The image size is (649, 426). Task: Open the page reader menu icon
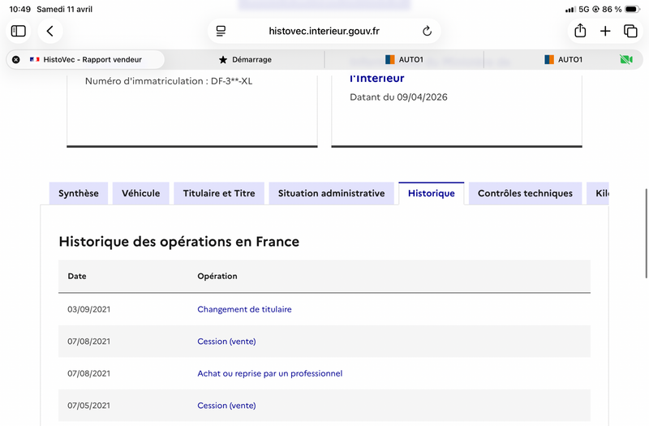point(221,31)
